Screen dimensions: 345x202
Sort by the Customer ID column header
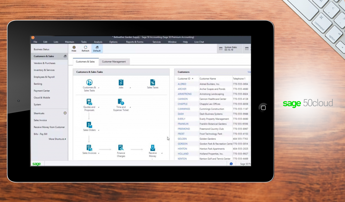(x=184, y=78)
